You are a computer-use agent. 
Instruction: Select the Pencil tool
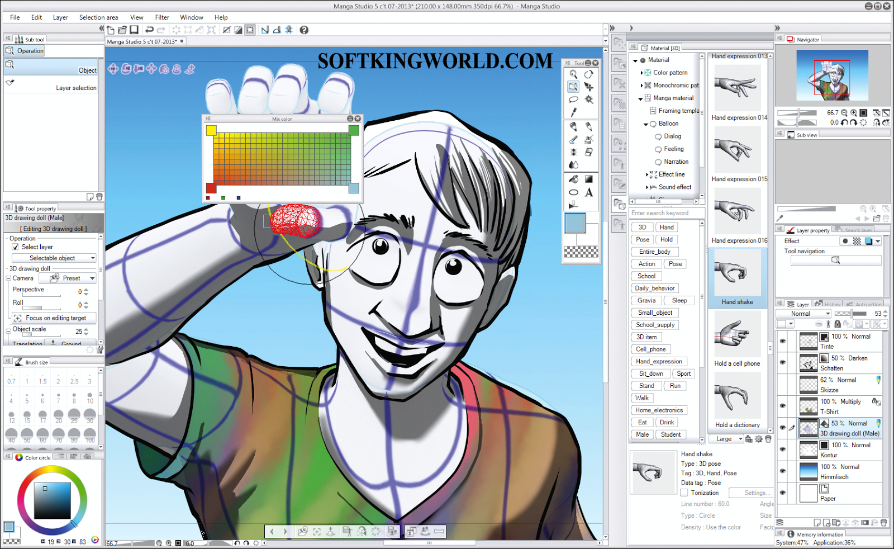point(588,126)
